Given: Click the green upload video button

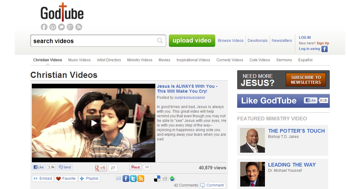Looking at the screenshot, I should (x=192, y=41).
